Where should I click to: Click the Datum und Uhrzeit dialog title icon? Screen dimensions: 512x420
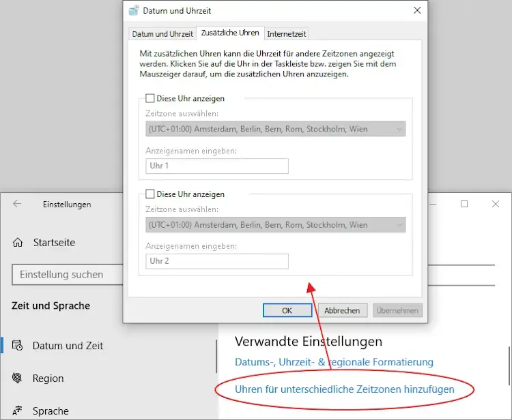tap(133, 10)
